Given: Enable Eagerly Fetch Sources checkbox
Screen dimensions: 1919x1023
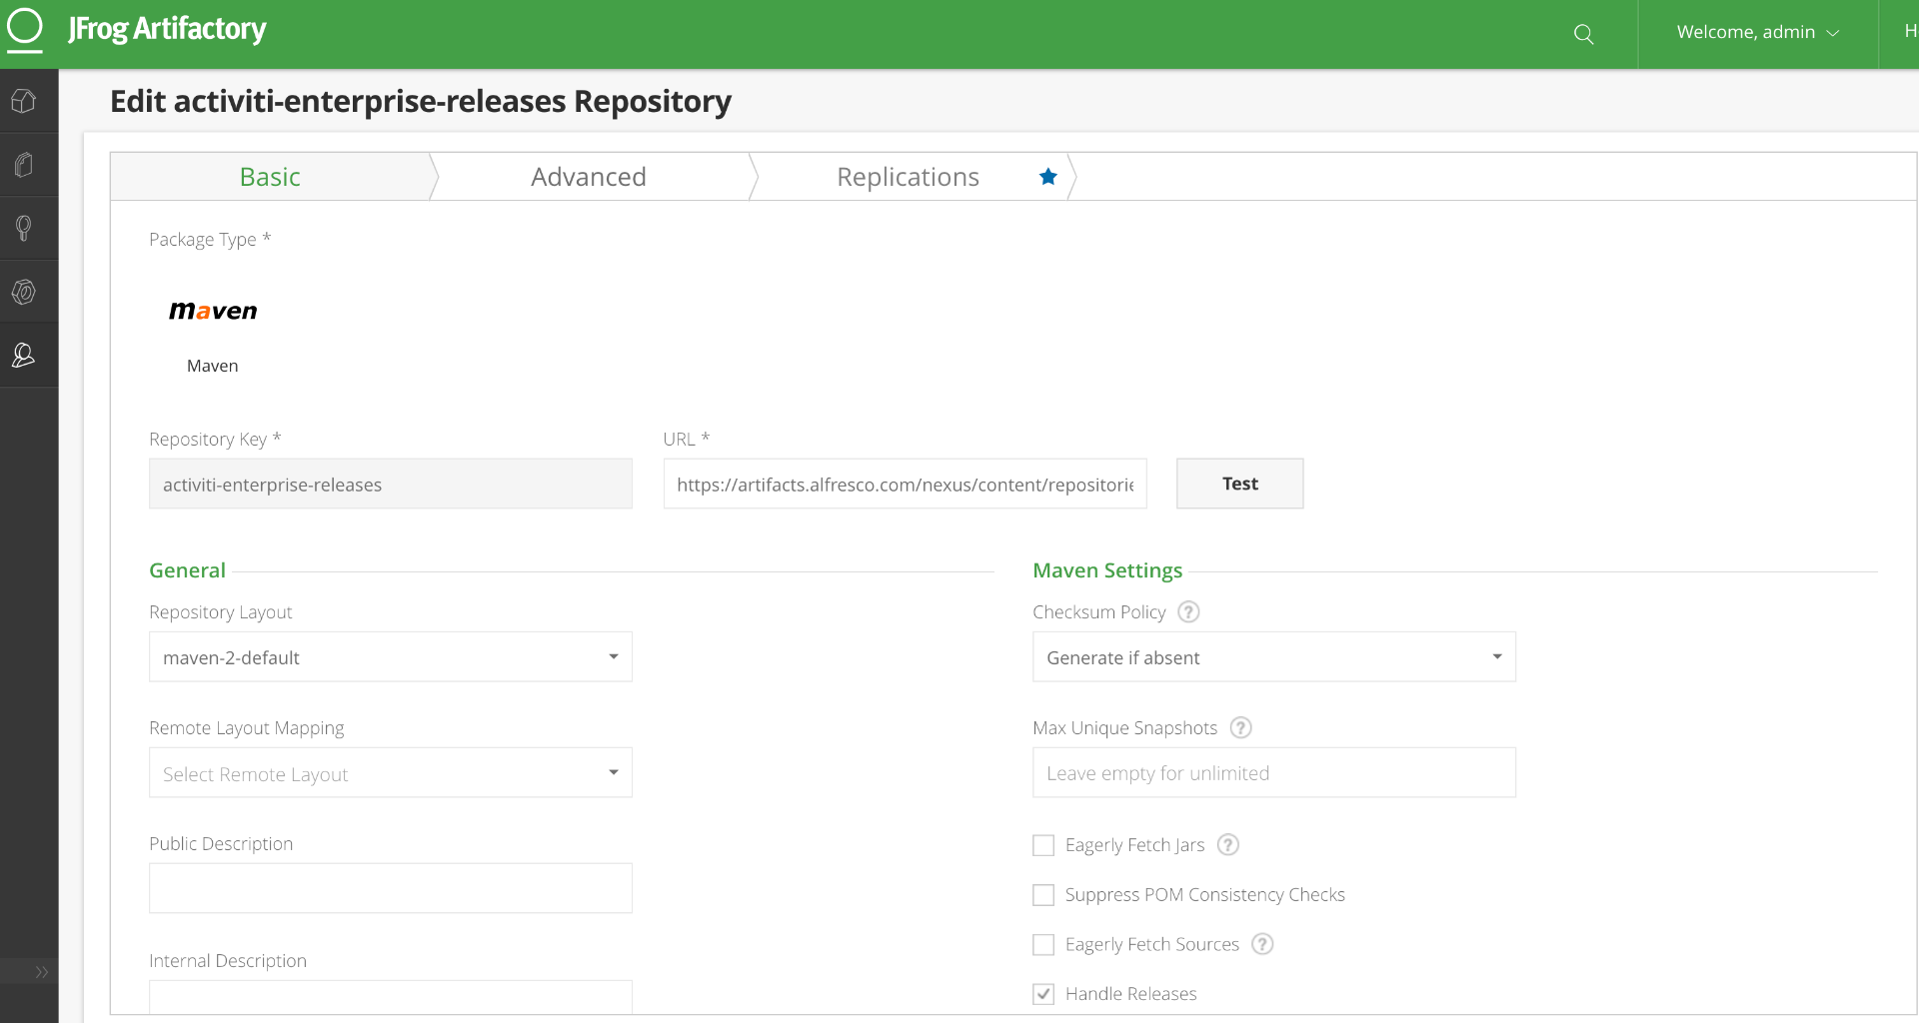Looking at the screenshot, I should click(1043, 944).
